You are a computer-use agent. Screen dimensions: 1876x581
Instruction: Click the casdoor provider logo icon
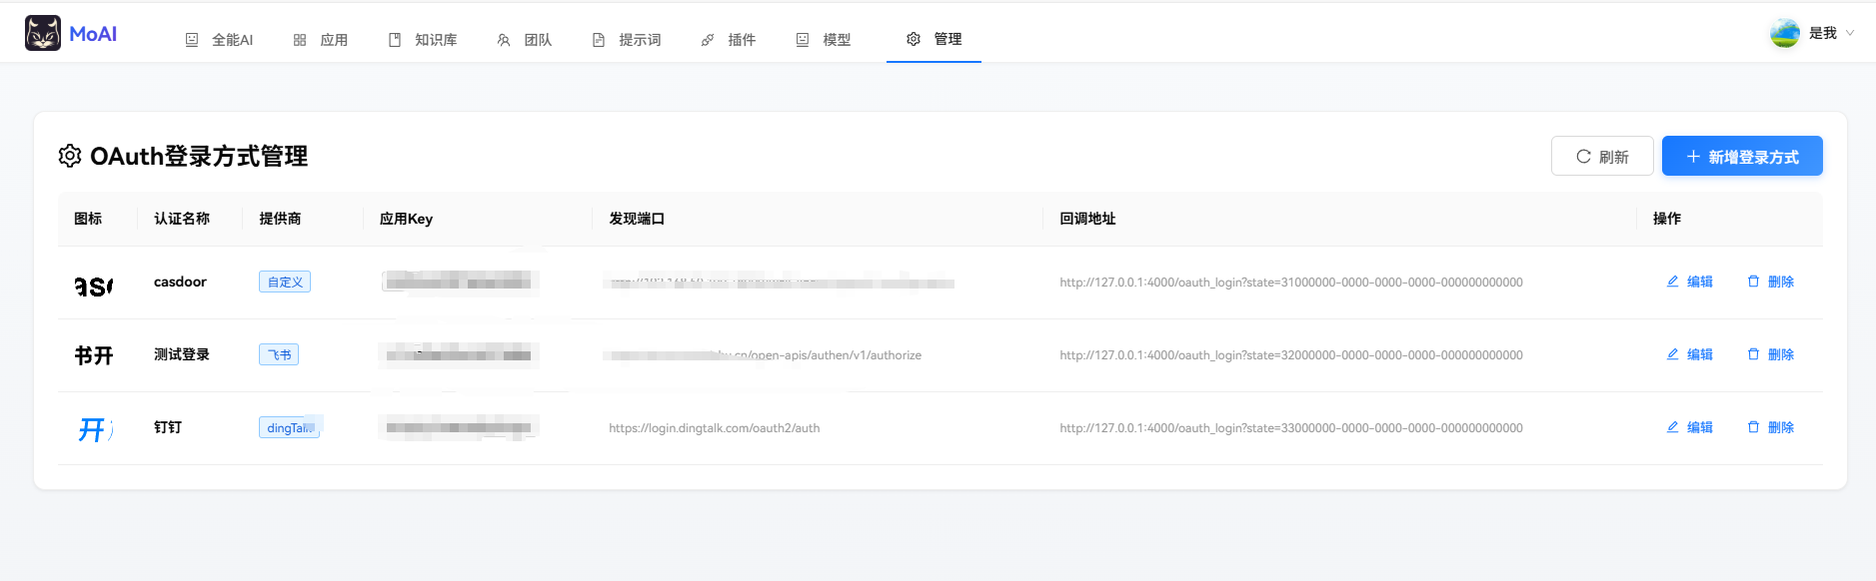[x=94, y=286]
